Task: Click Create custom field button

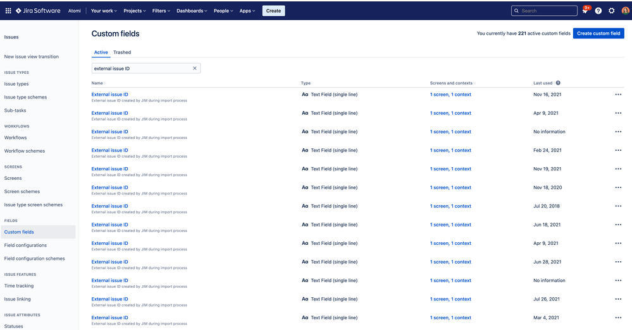Action: pos(598,33)
